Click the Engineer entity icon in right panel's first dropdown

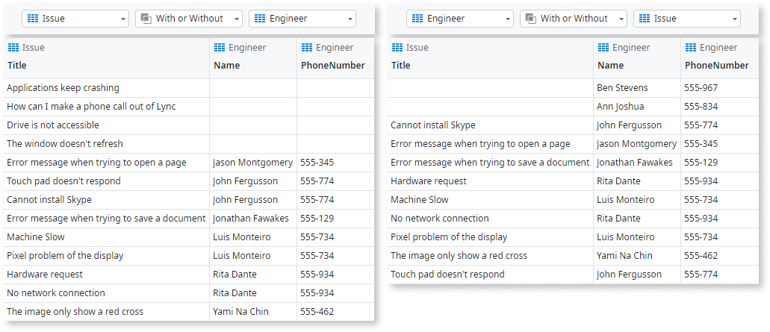coord(417,19)
